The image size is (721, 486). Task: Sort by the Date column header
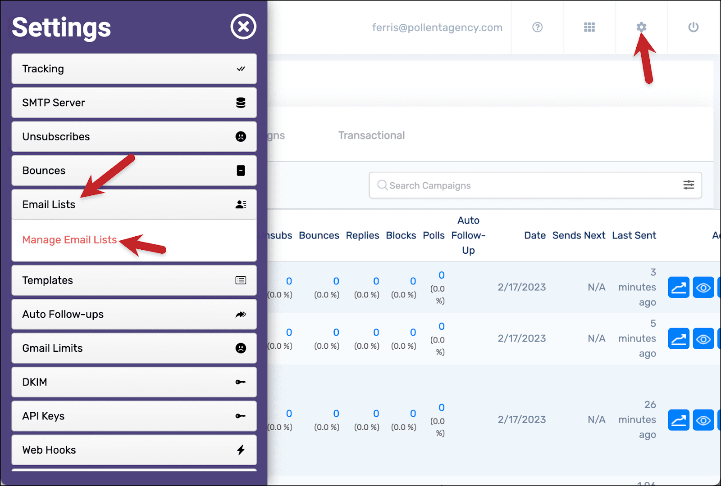(x=535, y=235)
